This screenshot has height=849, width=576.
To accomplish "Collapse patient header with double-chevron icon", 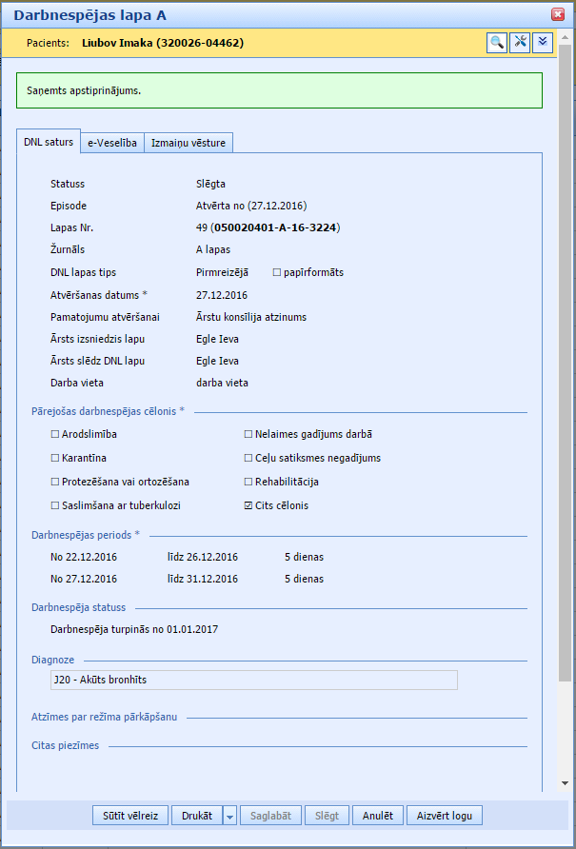I will pyautogui.click(x=543, y=42).
